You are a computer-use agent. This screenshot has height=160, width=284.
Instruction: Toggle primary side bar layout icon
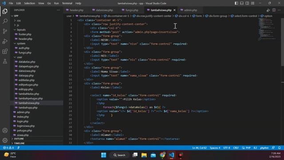pos(236,3)
